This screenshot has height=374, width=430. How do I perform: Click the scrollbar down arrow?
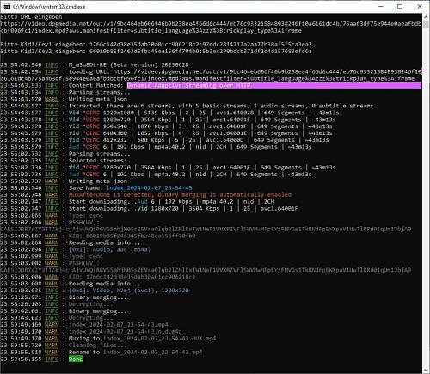click(426, 370)
